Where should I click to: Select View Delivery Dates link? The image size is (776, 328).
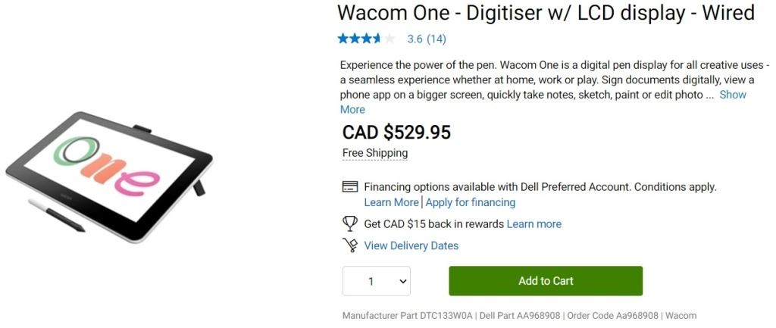coord(411,245)
